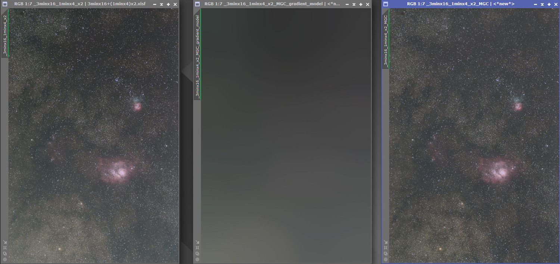
Task: Iconize the _x2_MGC <*new*> window
Action: 535,4
